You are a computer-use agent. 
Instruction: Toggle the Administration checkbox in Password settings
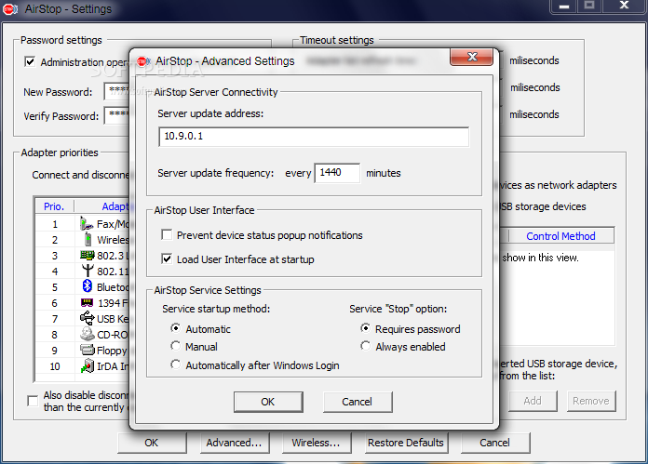click(30, 62)
